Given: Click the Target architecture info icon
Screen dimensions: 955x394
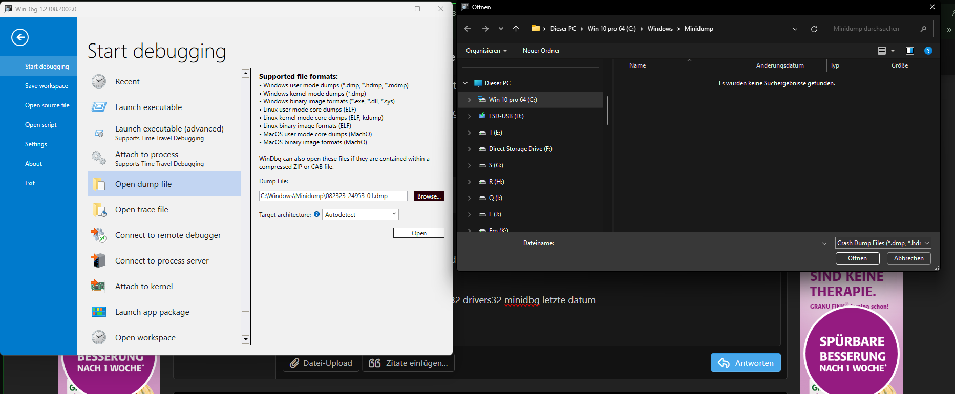Looking at the screenshot, I should tap(316, 214).
